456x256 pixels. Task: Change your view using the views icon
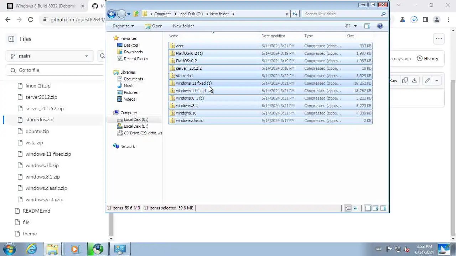[x=348, y=26]
